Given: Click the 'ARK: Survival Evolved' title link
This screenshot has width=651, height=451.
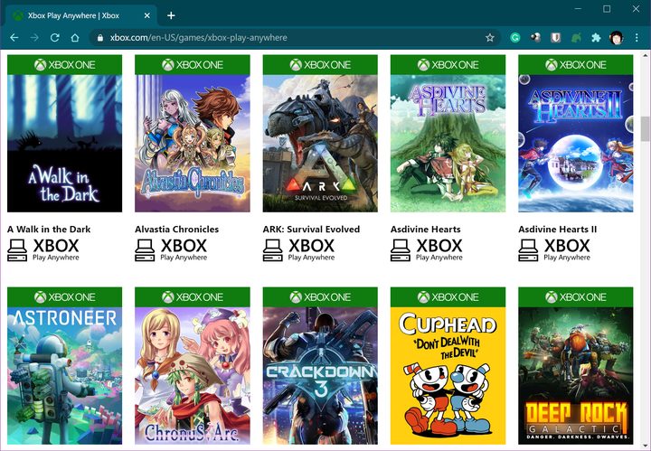Looking at the screenshot, I should [311, 229].
